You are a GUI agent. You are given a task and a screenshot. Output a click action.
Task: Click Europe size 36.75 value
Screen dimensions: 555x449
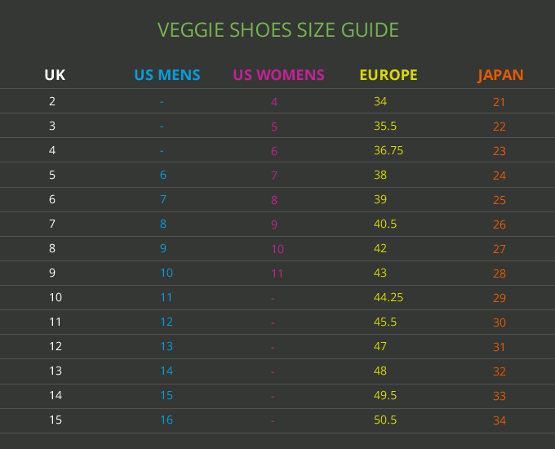coord(388,150)
